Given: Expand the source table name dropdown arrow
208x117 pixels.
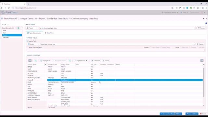Looking at the screenshot, I should pos(194,44).
